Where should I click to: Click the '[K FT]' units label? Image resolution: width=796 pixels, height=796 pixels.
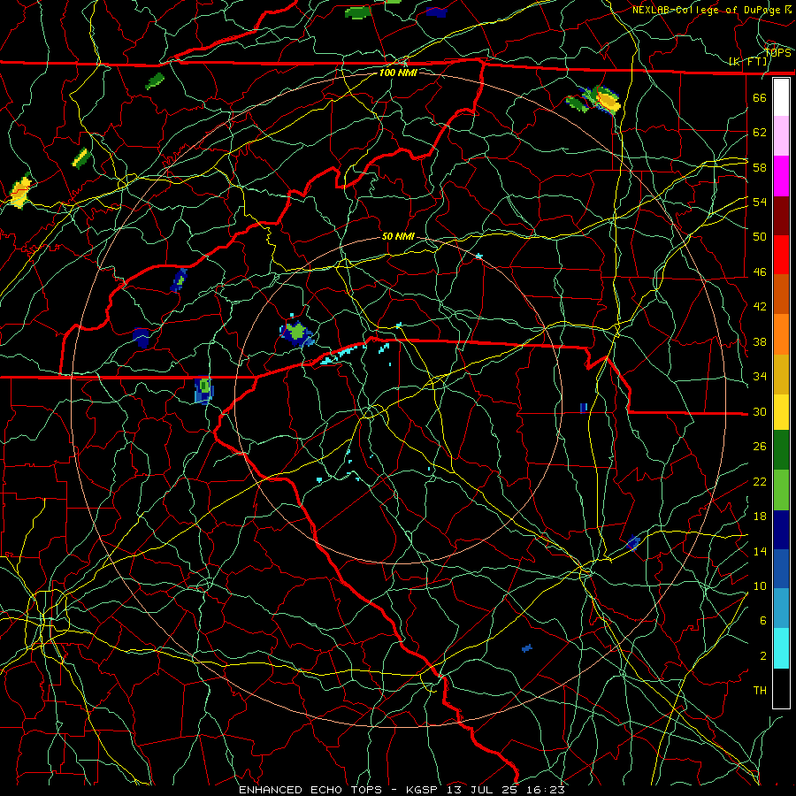pyautogui.click(x=748, y=62)
